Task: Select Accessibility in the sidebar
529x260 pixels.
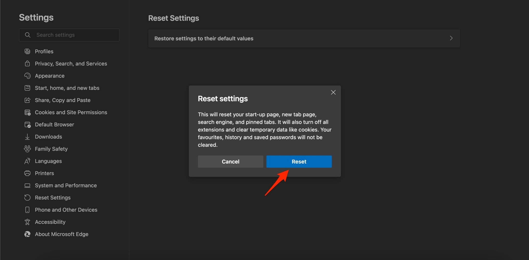Action: click(50, 222)
